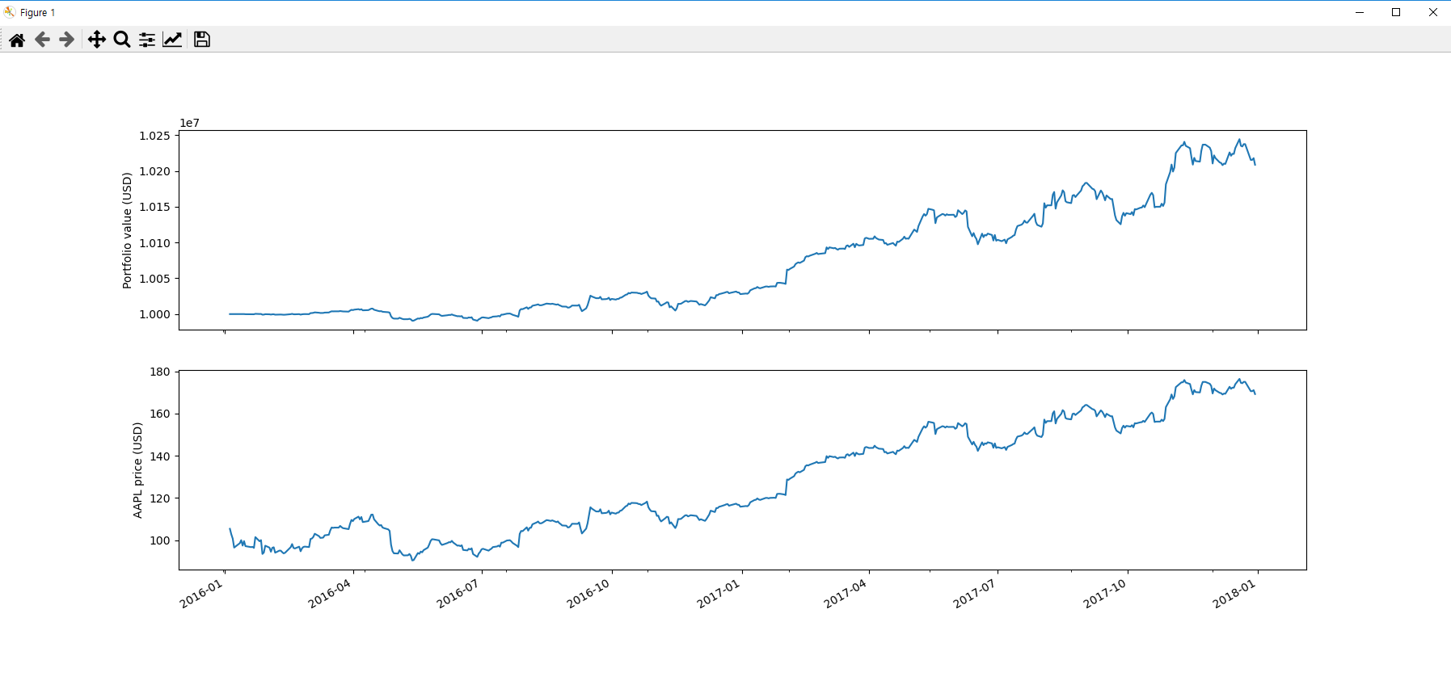1451x698 pixels.
Task: Open the Edit axis parameters icon
Action: pyautogui.click(x=172, y=40)
